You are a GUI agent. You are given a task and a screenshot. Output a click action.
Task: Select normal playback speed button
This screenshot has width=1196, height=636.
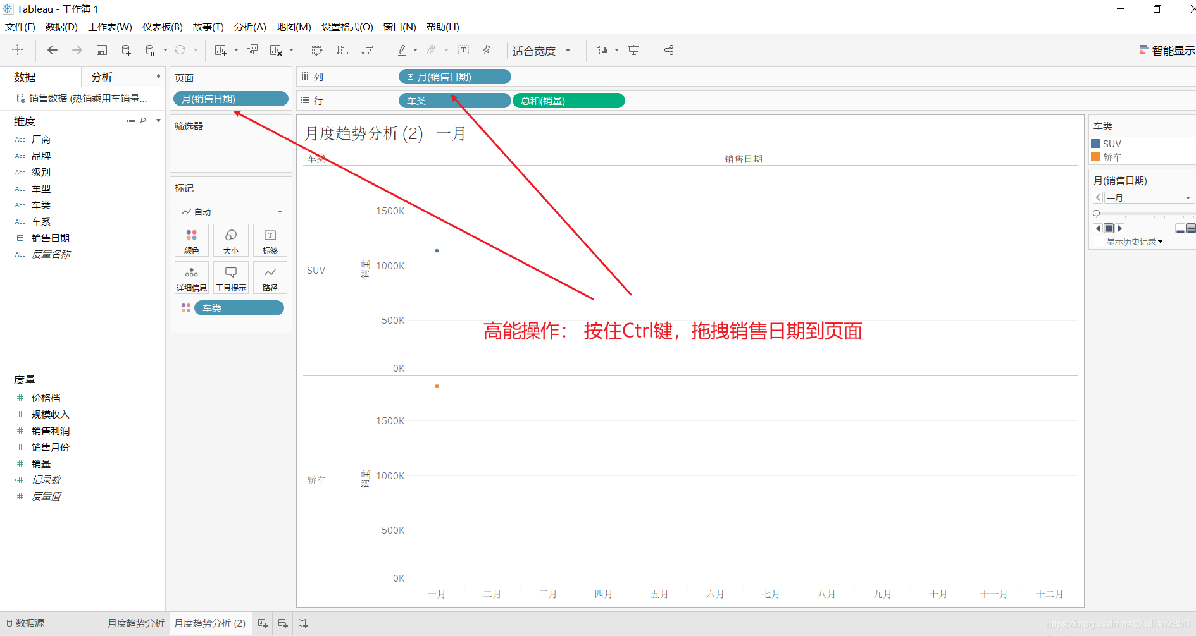pyautogui.click(x=1191, y=229)
